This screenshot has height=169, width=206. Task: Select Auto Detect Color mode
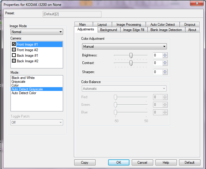click(37, 93)
